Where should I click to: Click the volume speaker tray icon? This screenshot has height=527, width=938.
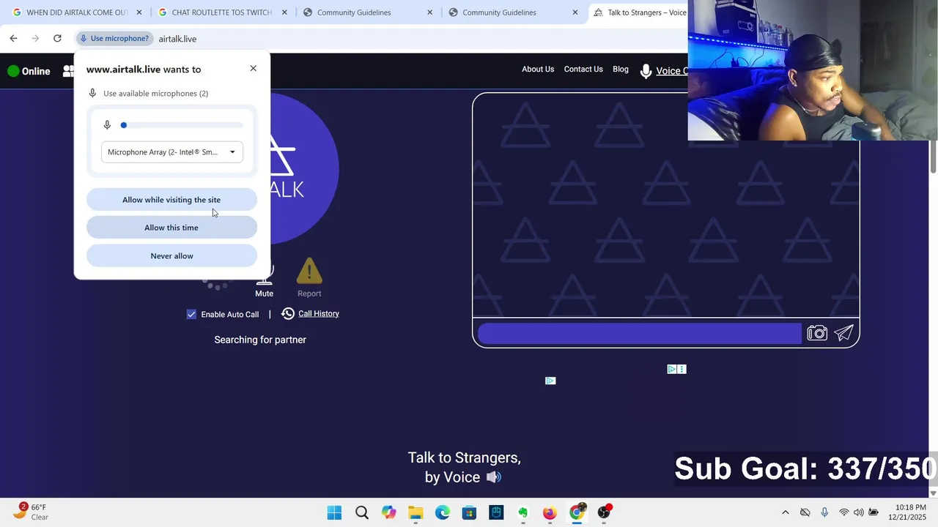click(859, 512)
